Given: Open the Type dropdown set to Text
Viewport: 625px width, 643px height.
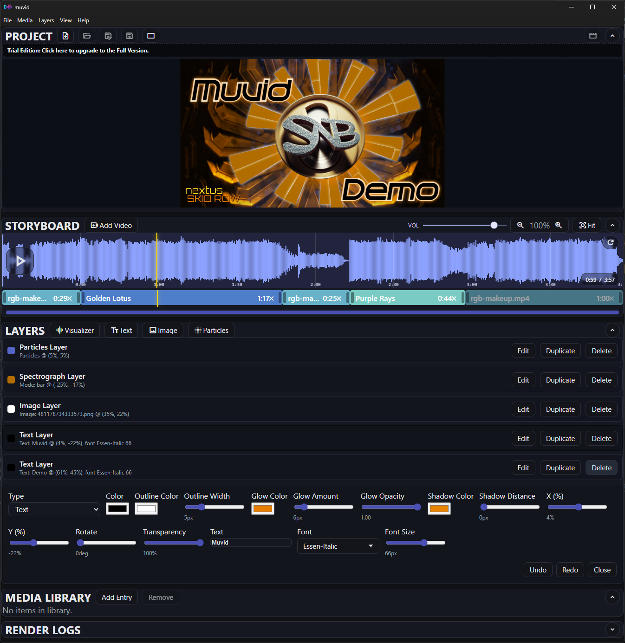Looking at the screenshot, I should [53, 509].
